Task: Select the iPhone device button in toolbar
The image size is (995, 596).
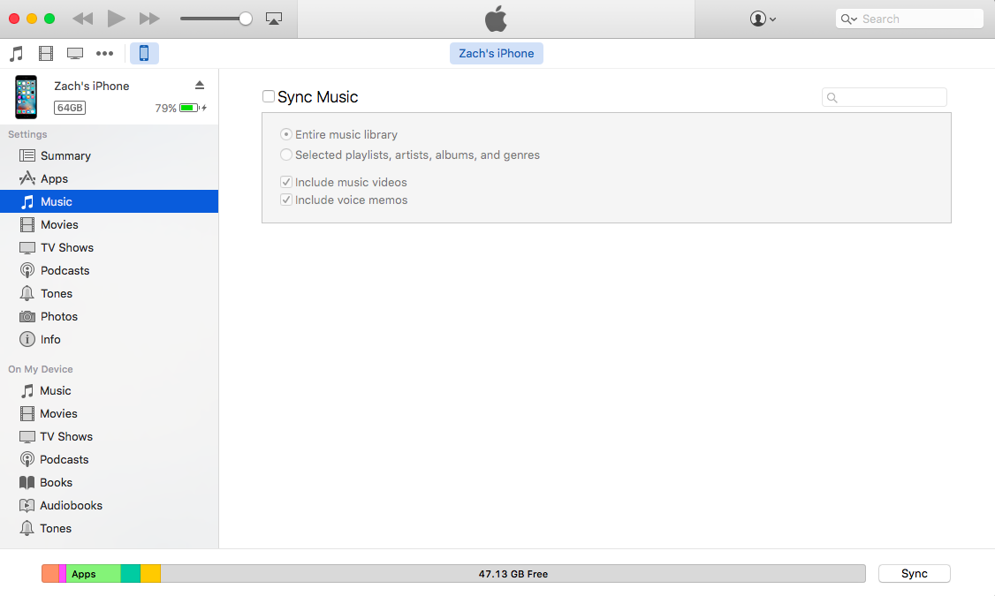Action: (x=144, y=53)
